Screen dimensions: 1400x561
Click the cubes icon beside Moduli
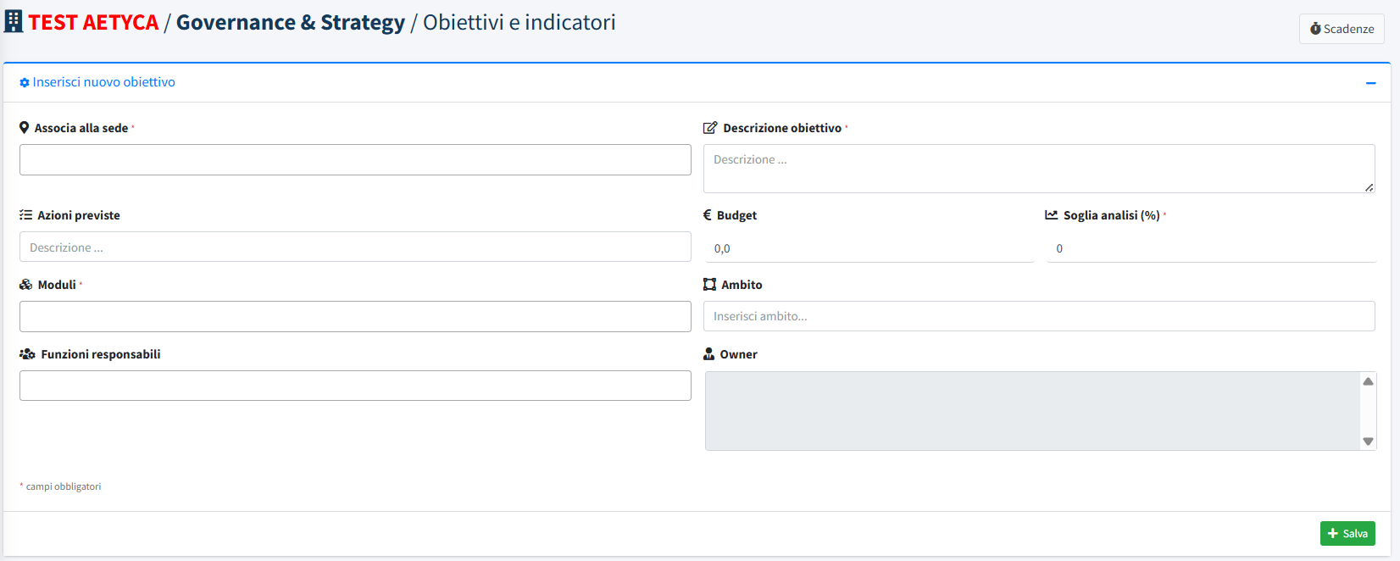click(x=26, y=285)
